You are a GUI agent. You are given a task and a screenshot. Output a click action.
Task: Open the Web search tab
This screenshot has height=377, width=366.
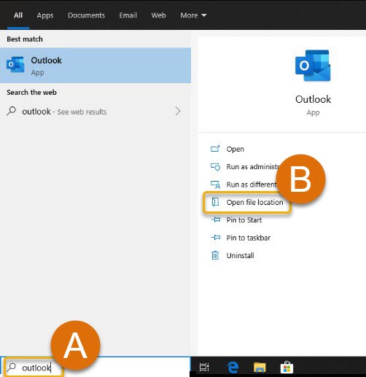click(x=158, y=15)
